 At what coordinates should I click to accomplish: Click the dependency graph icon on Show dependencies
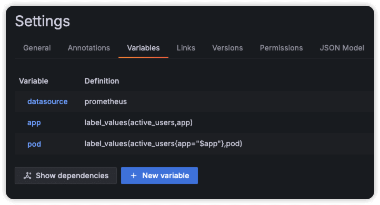[27, 176]
